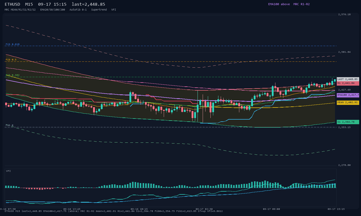Click the 'EMA100 above' status text

pos(279,4)
